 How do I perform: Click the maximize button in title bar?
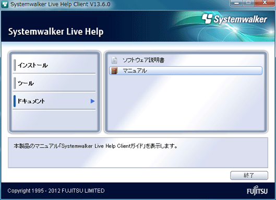(248, 3)
